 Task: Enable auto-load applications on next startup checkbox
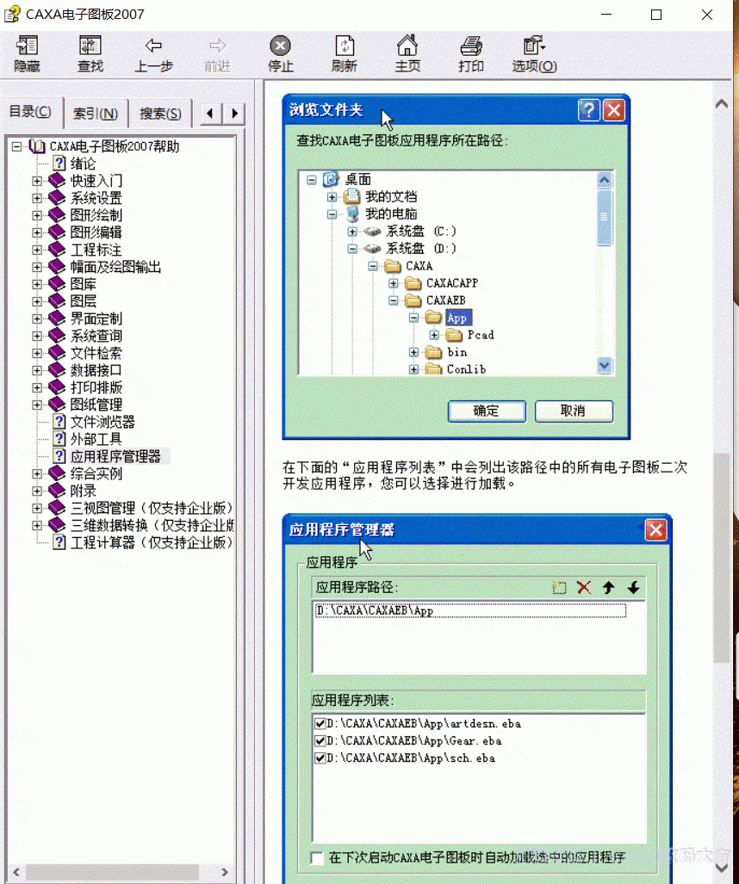(317, 857)
